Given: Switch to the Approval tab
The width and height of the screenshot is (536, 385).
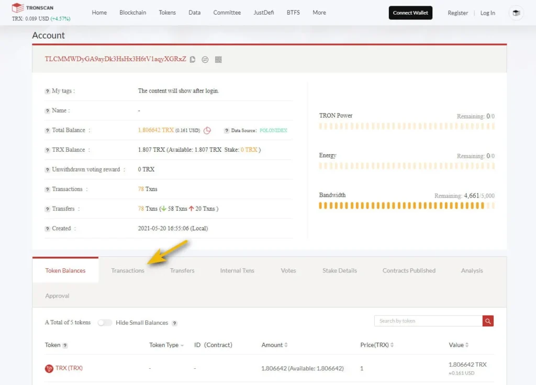Looking at the screenshot, I should tap(57, 296).
